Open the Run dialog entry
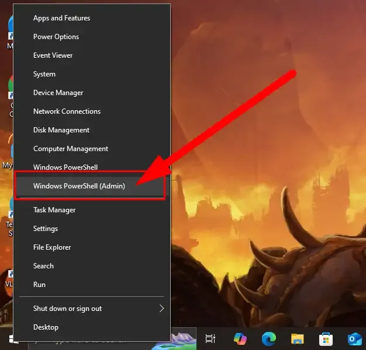366x350 pixels. pos(92,284)
